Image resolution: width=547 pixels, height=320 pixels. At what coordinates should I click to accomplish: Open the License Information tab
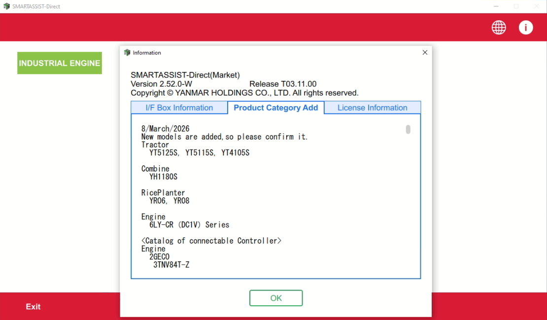pyautogui.click(x=372, y=107)
